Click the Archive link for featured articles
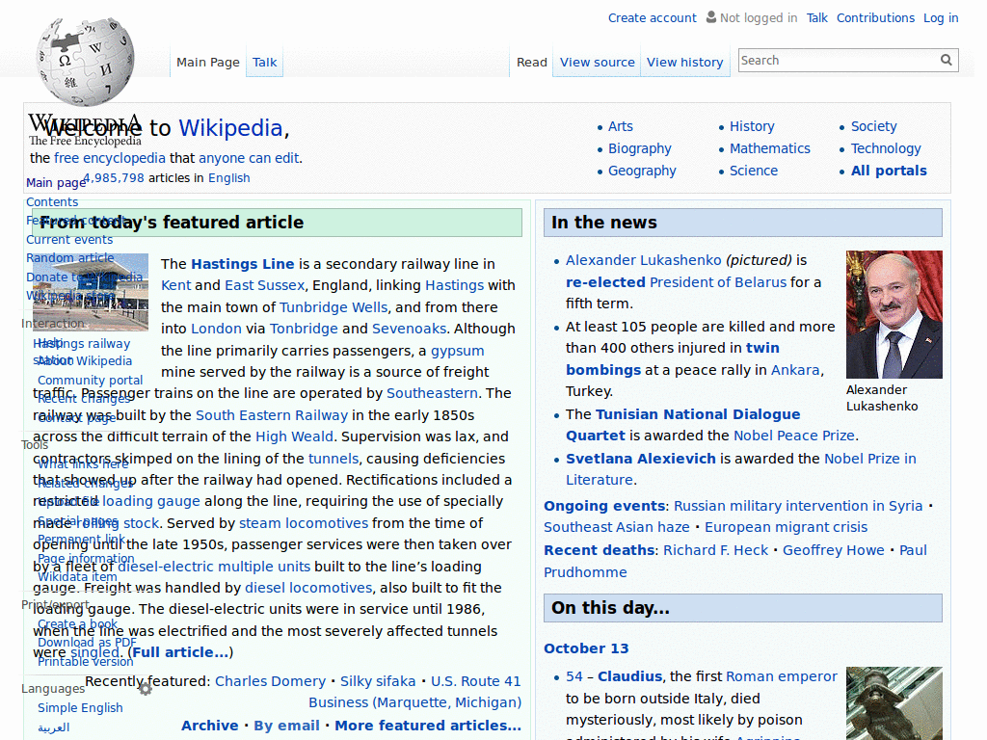Screen dimensions: 987x740 pos(210,725)
